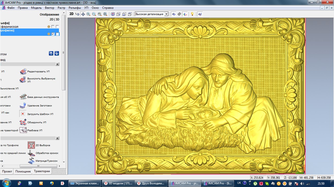Viewport: 334px width, 187px height.
Task: Select the Матрица/Пуансон tool icon
Action: point(31,161)
